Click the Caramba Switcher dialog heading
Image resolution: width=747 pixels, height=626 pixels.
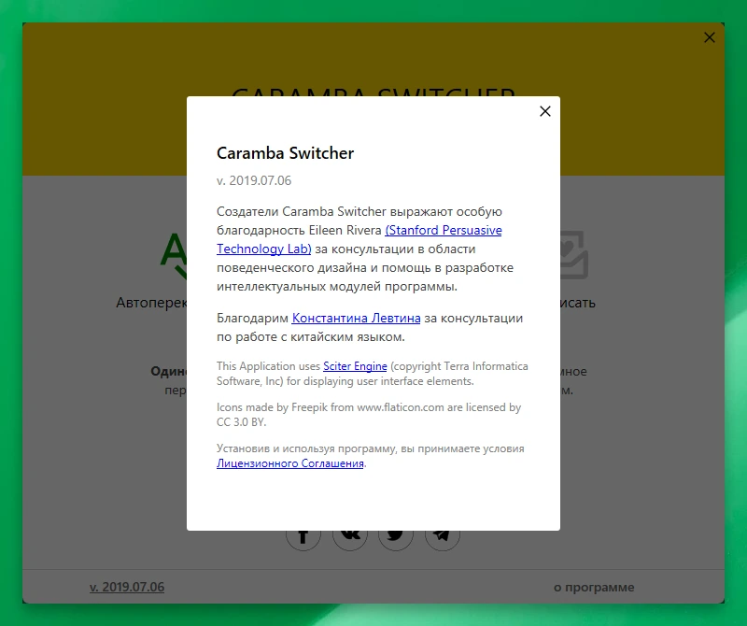coord(285,153)
